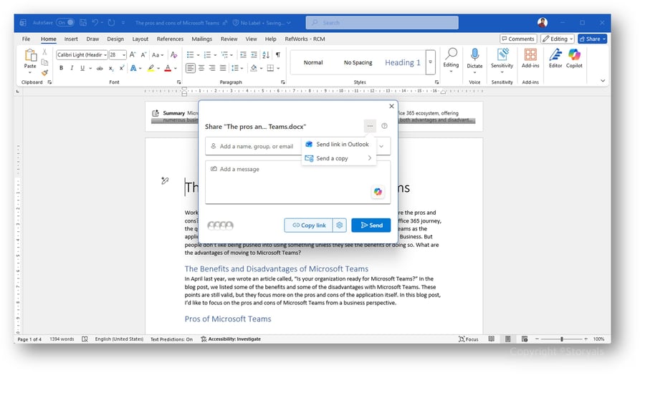Click the Add a message box
The height and width of the screenshot is (393, 645).
[x=298, y=182]
